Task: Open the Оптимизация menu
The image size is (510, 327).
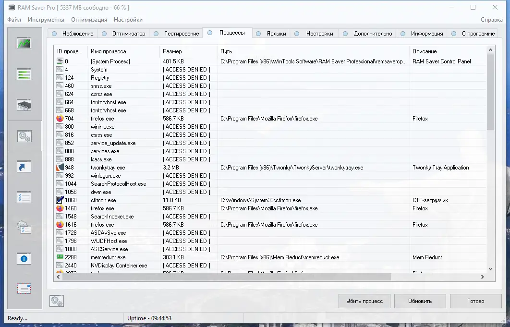Action: [89, 20]
